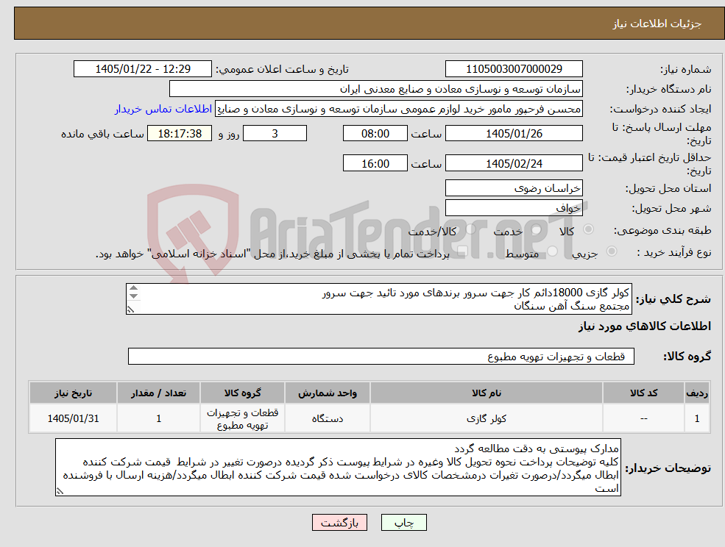The height and width of the screenshot is (547, 725).
Task: Click the remaining days field showing 3
Action: point(275,134)
